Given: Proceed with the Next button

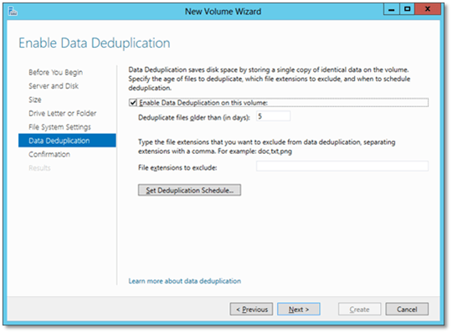Looking at the screenshot, I should [x=299, y=309].
